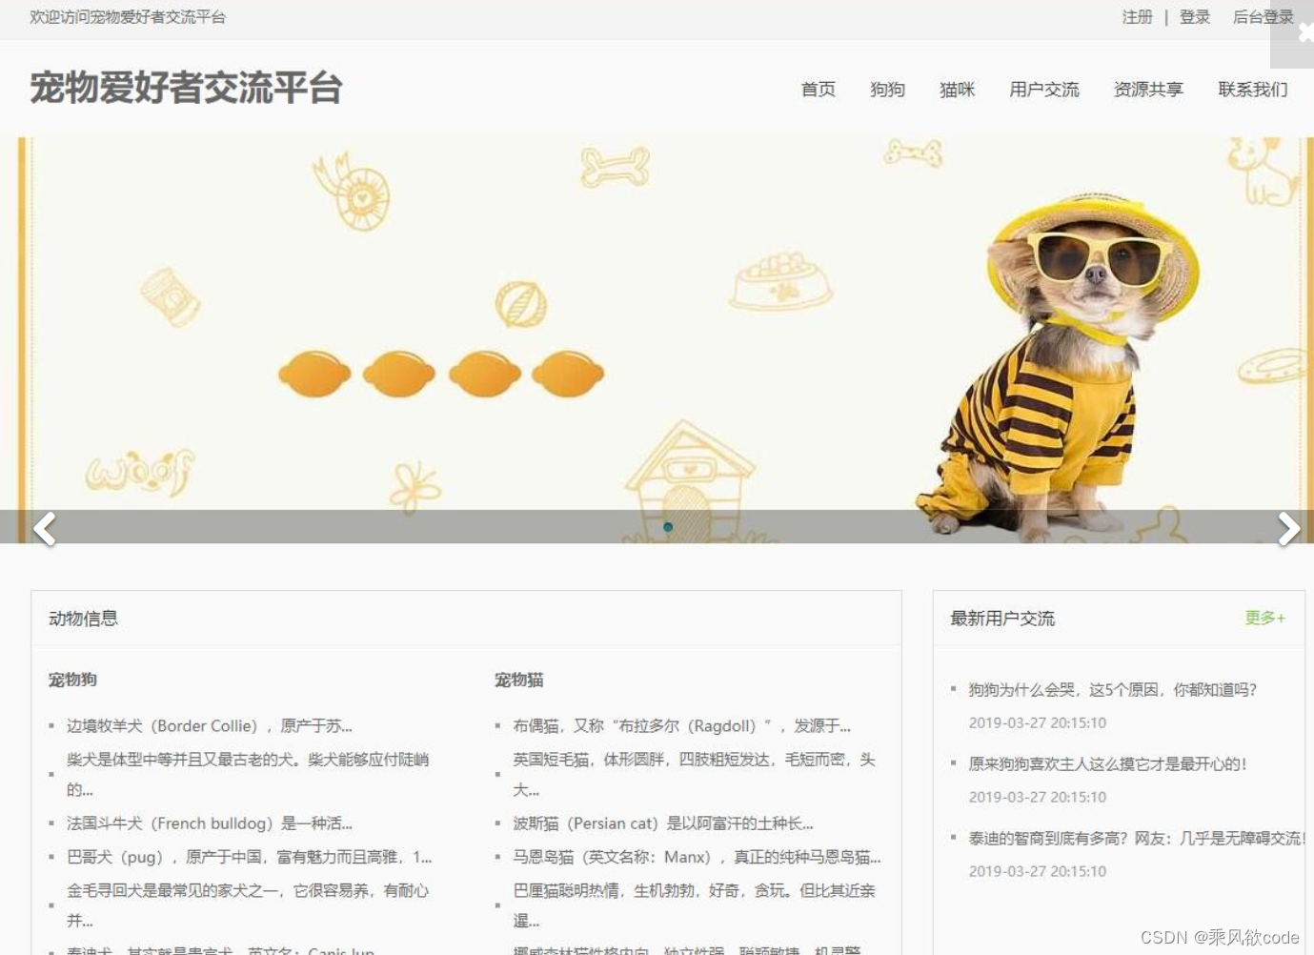The width and height of the screenshot is (1314, 955).
Task: Click the next carousel arrow
Action: click(x=1288, y=529)
